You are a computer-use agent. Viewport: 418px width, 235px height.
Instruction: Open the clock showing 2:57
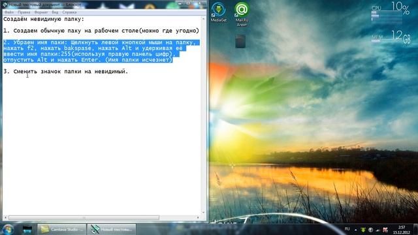click(402, 230)
